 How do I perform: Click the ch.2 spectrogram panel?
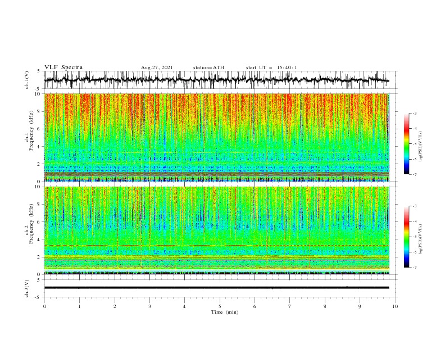(216, 230)
